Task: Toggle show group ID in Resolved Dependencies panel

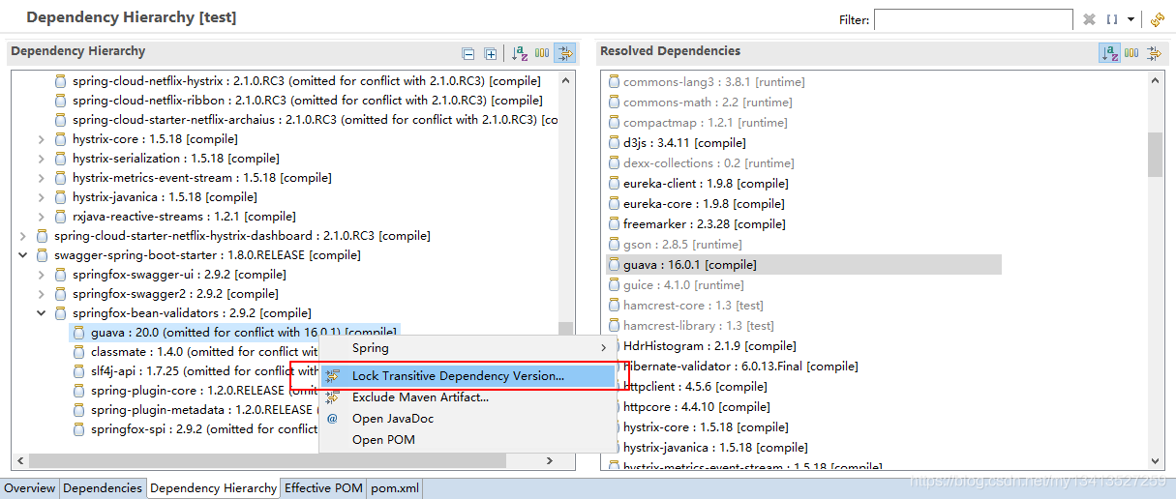Action: (x=1131, y=53)
